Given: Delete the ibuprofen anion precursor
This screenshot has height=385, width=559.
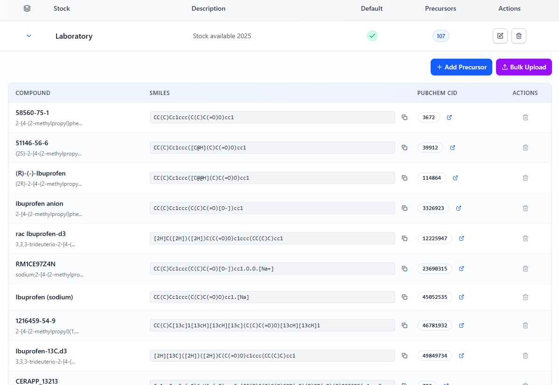Looking at the screenshot, I should tap(525, 208).
